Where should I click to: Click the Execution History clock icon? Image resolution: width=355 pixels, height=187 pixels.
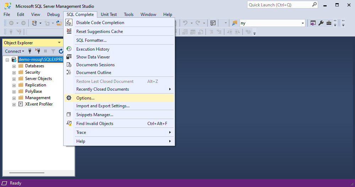pos(69,49)
